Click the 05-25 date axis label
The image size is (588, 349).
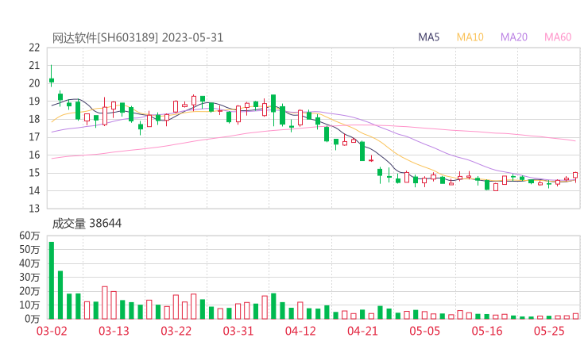[549, 331]
